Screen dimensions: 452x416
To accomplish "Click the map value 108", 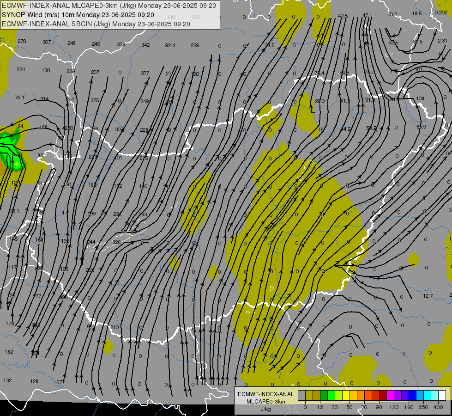I will pyautogui.click(x=420, y=98).
